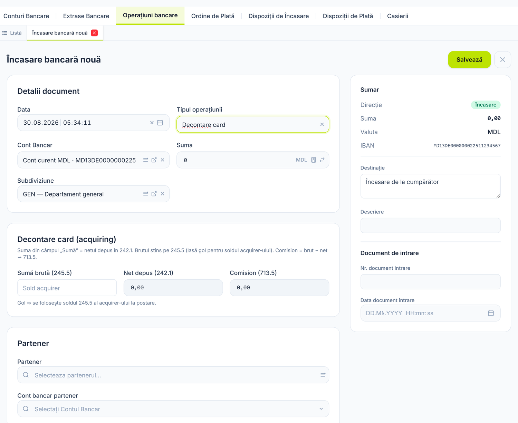Screen dimensions: 518x423
Task: Clear the Tipul operațiunii selection
Action: pyautogui.click(x=322, y=124)
